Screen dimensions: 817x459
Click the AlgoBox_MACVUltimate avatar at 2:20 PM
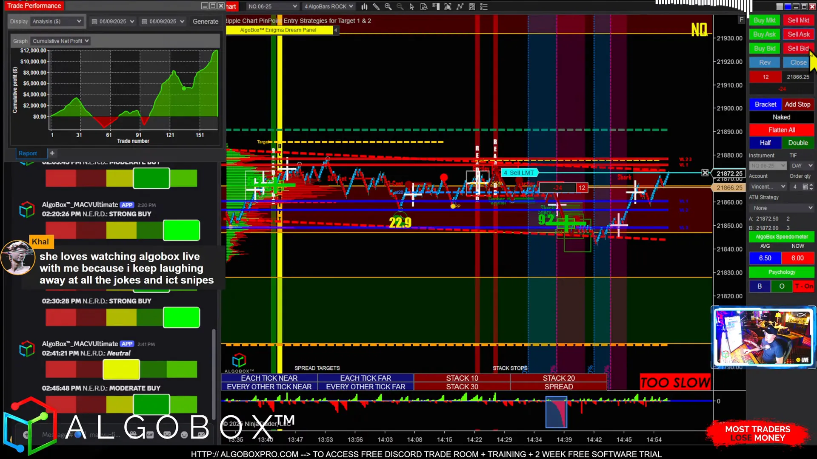(27, 210)
